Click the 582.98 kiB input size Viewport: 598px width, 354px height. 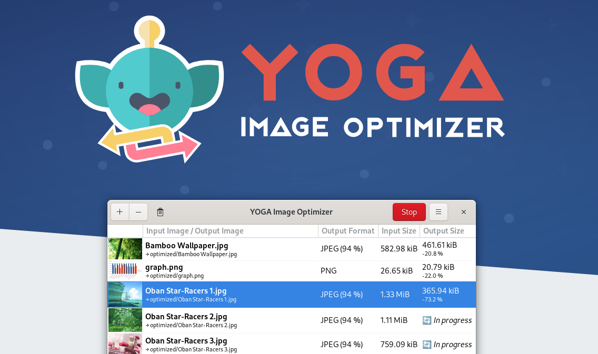point(399,249)
